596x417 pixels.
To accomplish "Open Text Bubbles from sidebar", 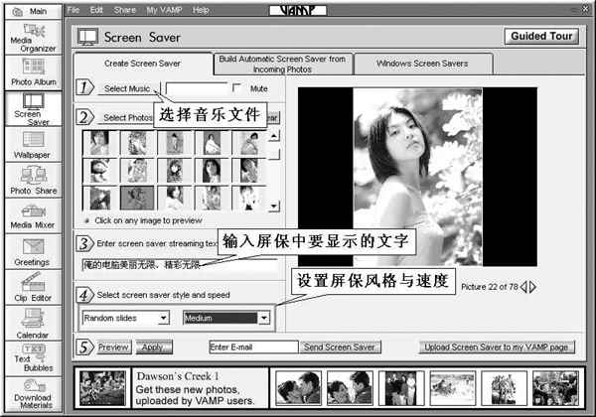I will pyautogui.click(x=33, y=358).
